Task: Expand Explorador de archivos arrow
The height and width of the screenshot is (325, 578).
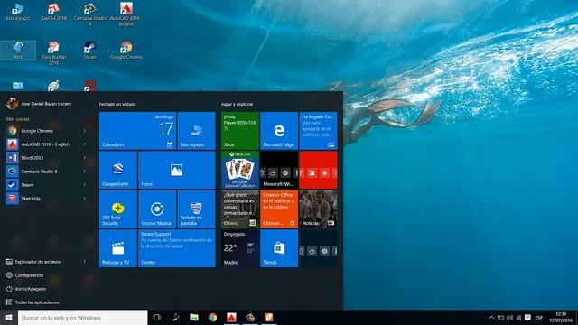Action: [84, 262]
